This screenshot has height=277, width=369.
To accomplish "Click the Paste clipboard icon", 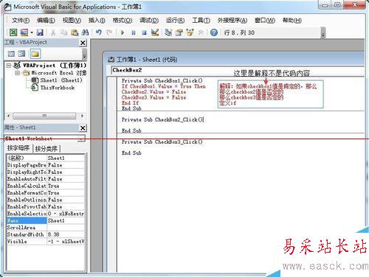I will pyautogui.click(x=75, y=32).
